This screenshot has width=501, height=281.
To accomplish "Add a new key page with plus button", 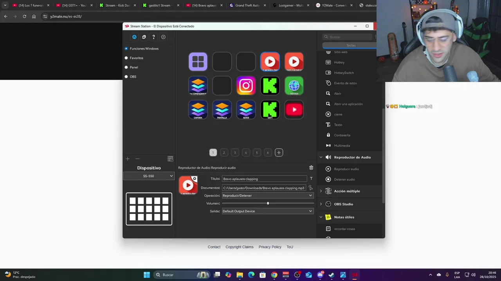I will pyautogui.click(x=279, y=153).
